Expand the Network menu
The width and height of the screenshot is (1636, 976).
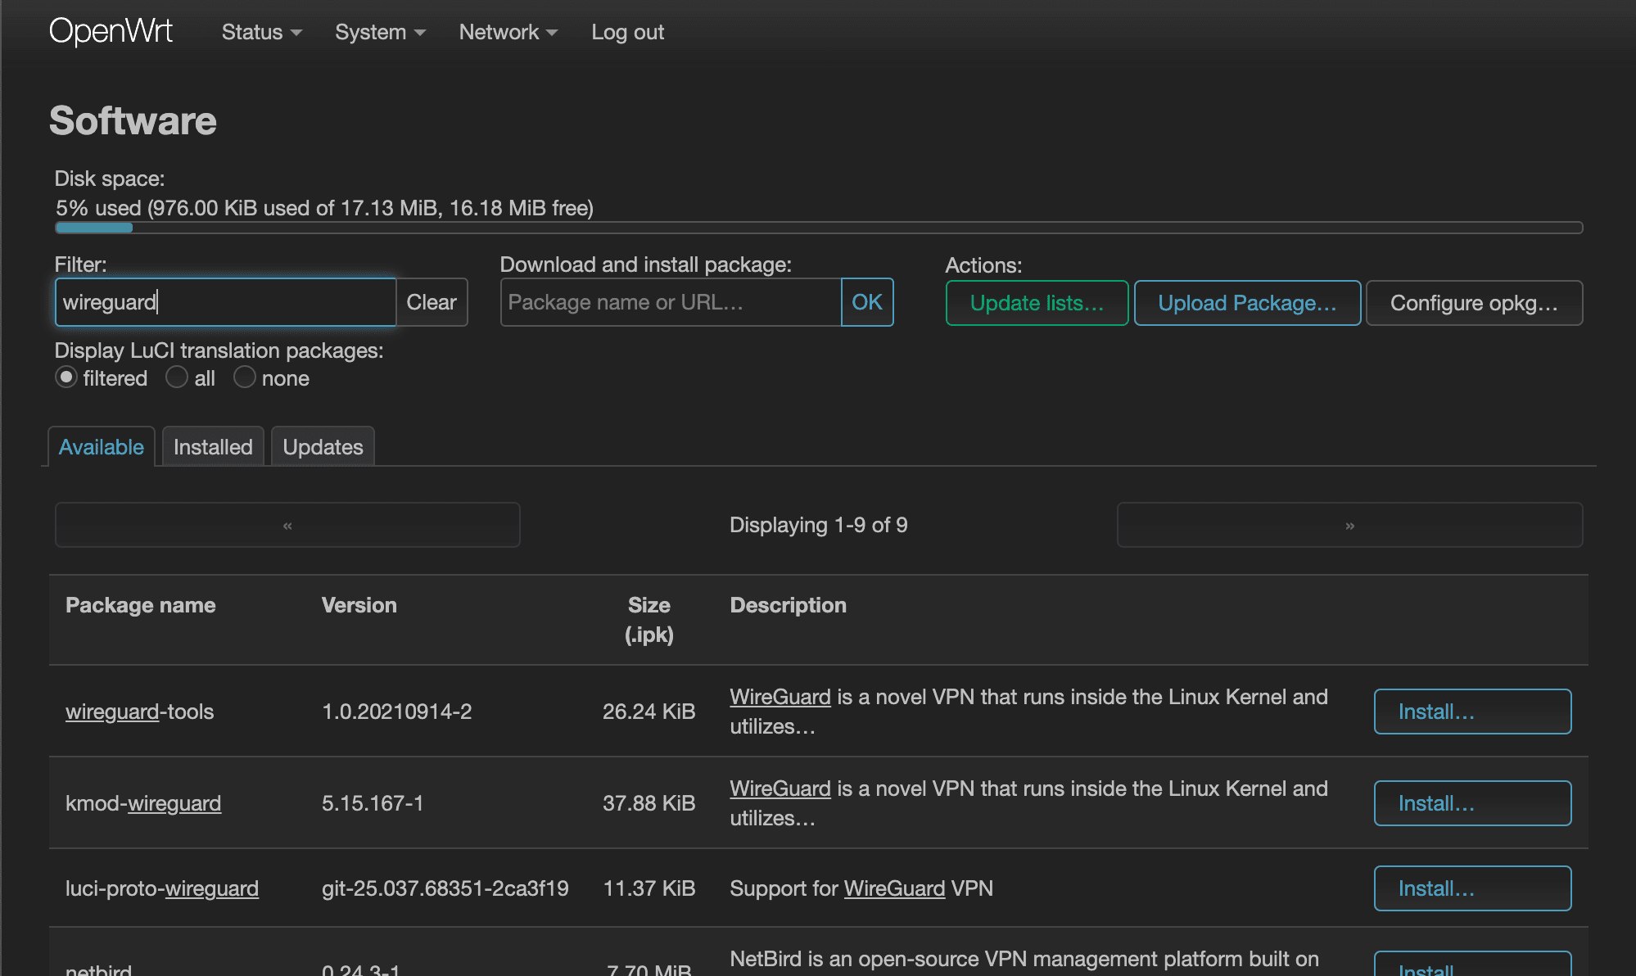click(508, 32)
